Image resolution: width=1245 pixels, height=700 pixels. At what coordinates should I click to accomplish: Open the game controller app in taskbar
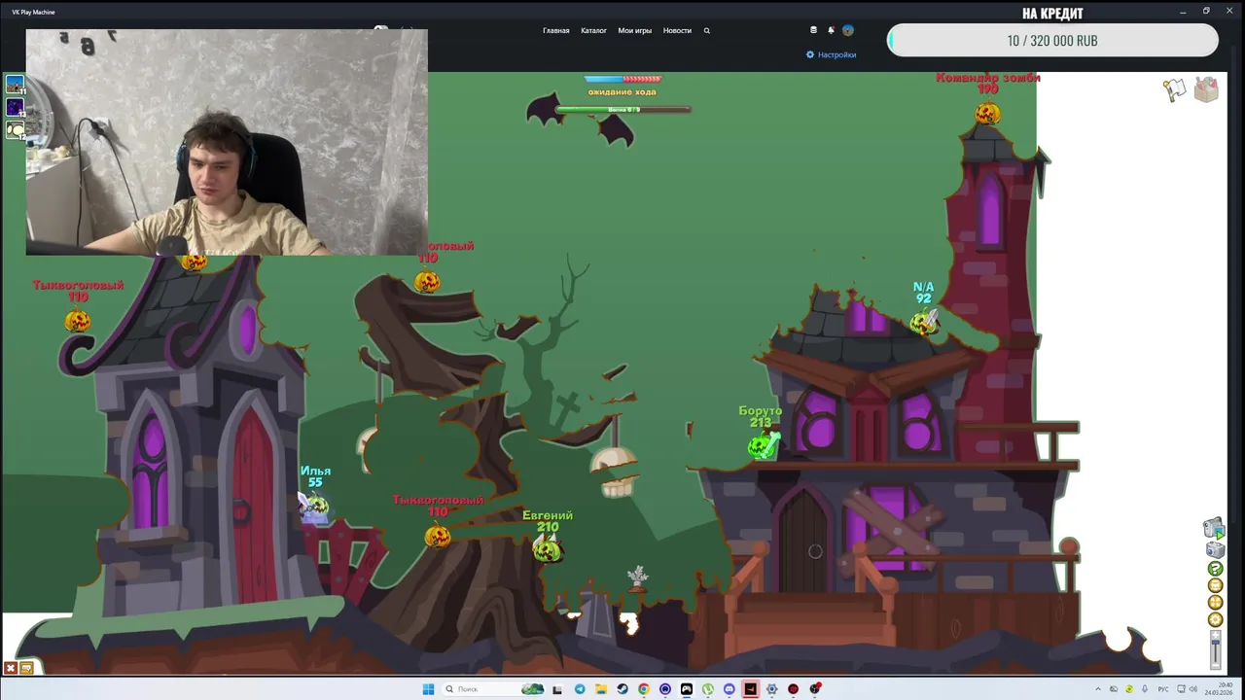point(687,689)
